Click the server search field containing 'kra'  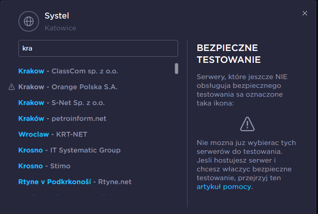[x=98, y=48]
